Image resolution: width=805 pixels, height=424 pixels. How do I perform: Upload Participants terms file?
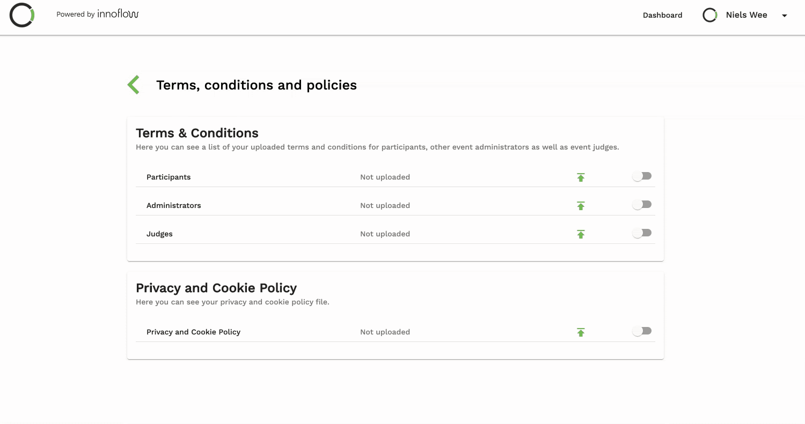[x=581, y=177]
